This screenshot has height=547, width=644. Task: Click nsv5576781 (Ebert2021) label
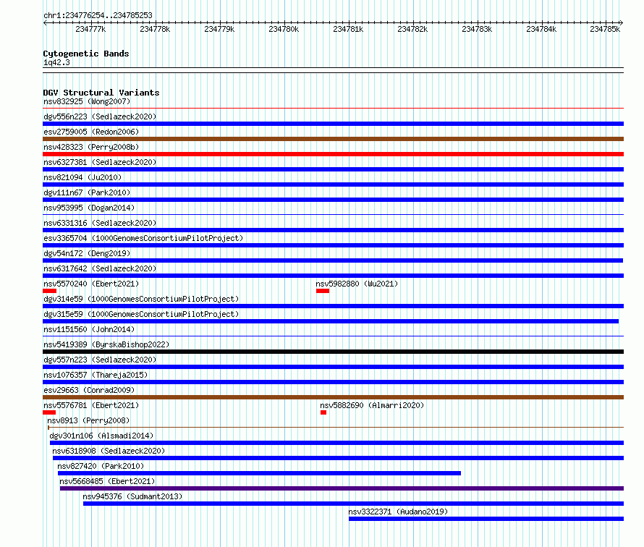(91, 405)
